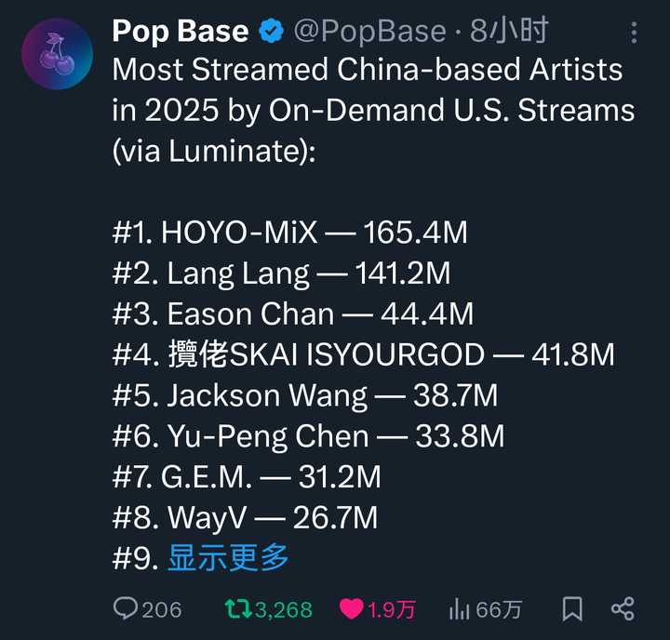Image resolution: width=670 pixels, height=640 pixels.
Task: Click the 8小时 timestamp
Action: tap(508, 32)
